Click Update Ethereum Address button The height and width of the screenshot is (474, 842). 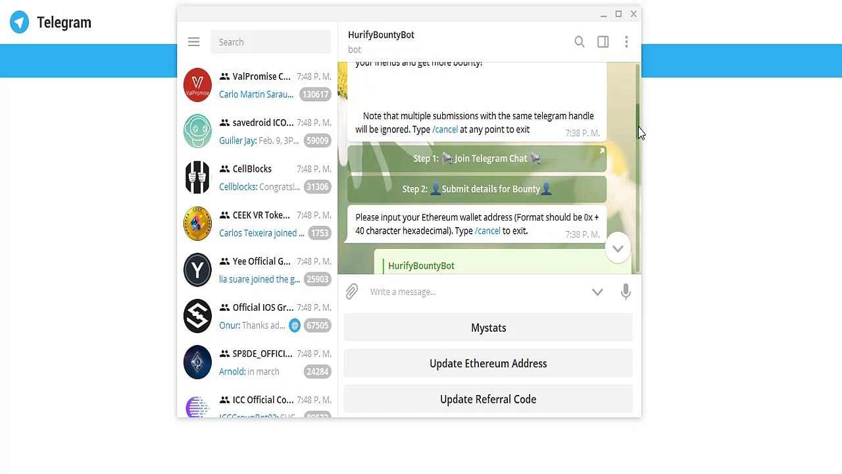tap(488, 363)
